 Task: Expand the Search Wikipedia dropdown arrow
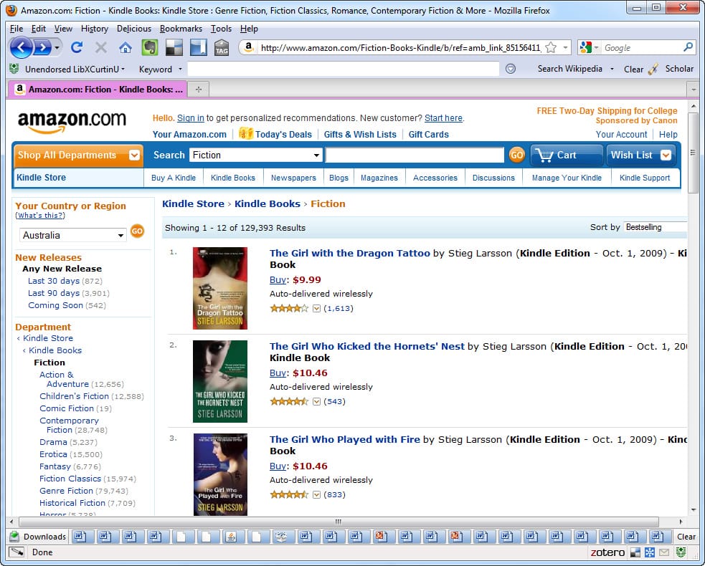[612, 69]
